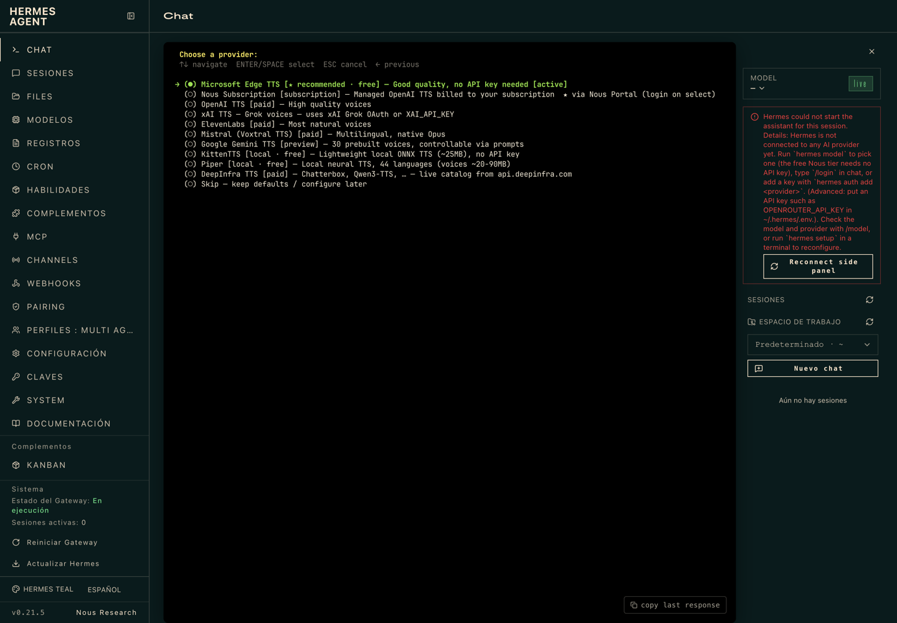This screenshot has height=623, width=897.
Task: Click the Sesiones speech bubble icon
Action: [16, 73]
